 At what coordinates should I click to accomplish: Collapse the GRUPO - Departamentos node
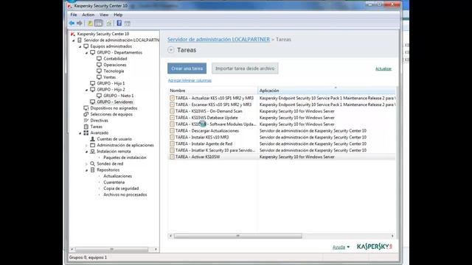(87, 53)
